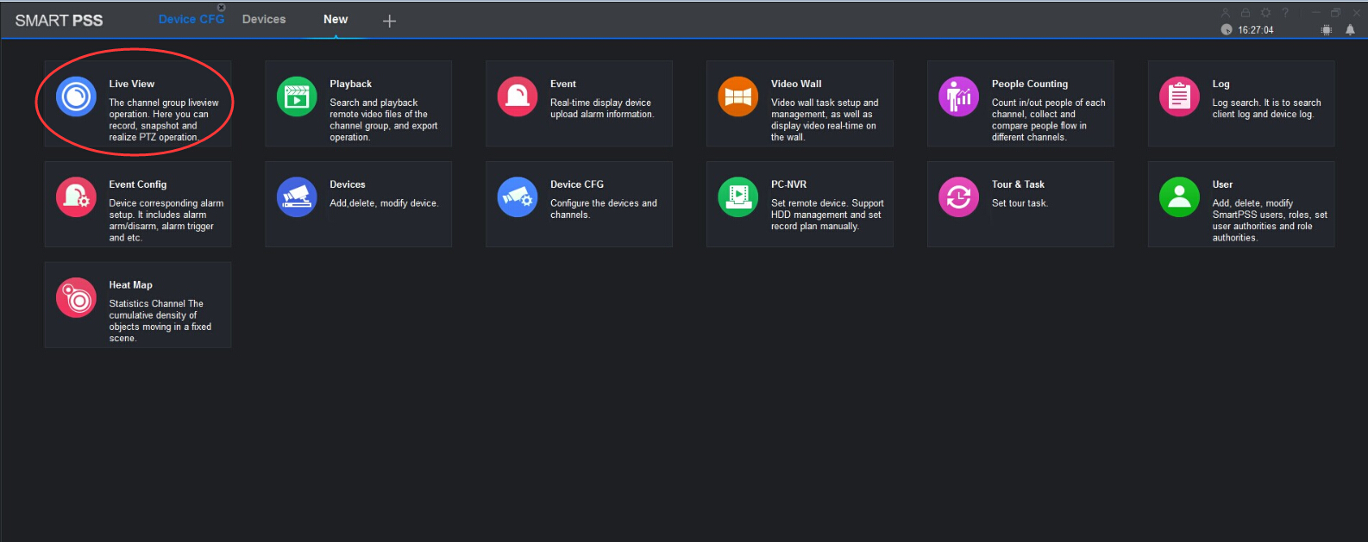Open the Devices camera tile icon
The height and width of the screenshot is (542, 1368).
297,196
